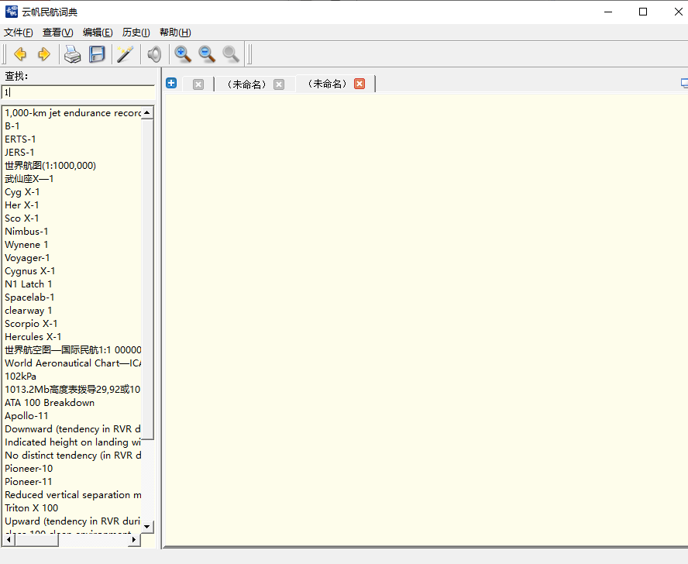
Task: Add a new tab with plus icon
Action: tap(171, 84)
